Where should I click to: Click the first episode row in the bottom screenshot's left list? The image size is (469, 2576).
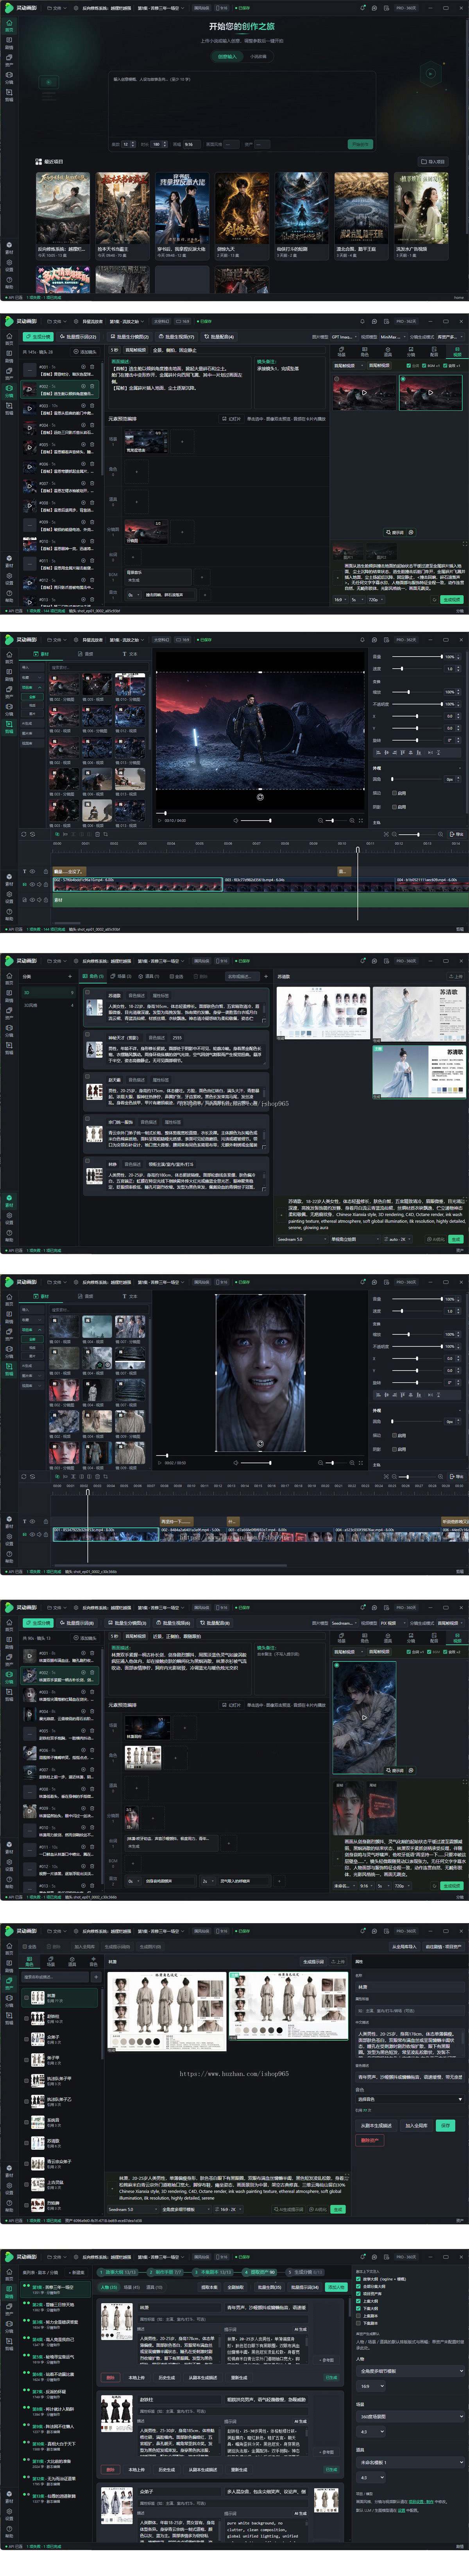pos(55,2289)
